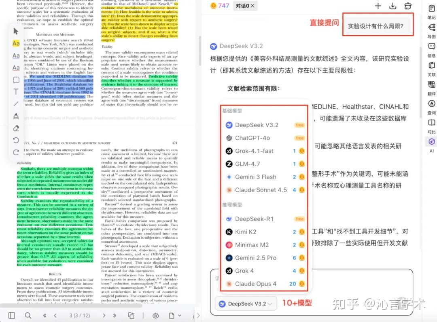Select Grok 4 model
Image resolution: width=437 pixels, height=322 pixels.
click(x=265, y=271)
